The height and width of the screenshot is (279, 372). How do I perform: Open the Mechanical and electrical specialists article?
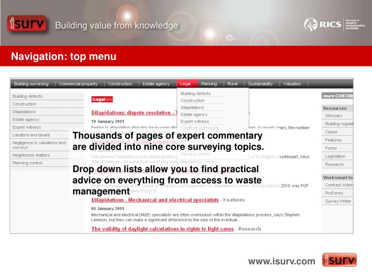point(155,200)
